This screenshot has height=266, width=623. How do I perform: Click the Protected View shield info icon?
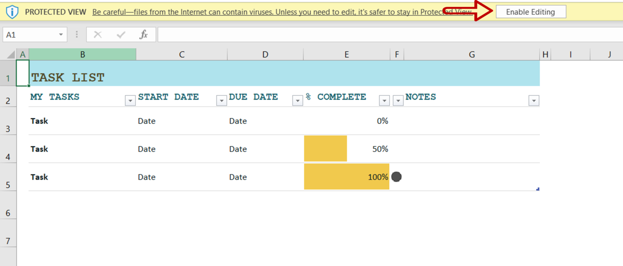click(x=12, y=12)
